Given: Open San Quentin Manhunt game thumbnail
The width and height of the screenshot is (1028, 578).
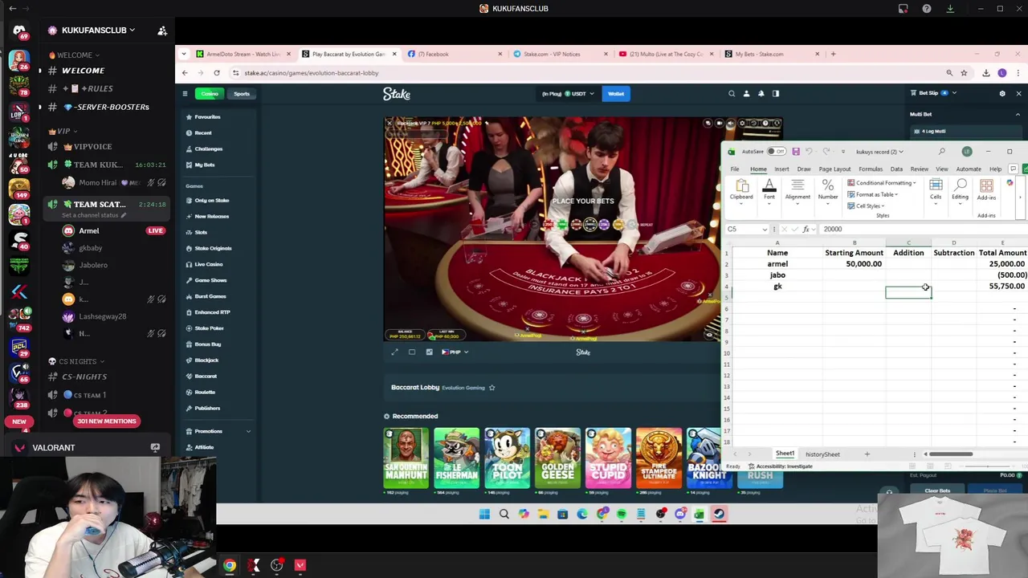Looking at the screenshot, I should [406, 458].
